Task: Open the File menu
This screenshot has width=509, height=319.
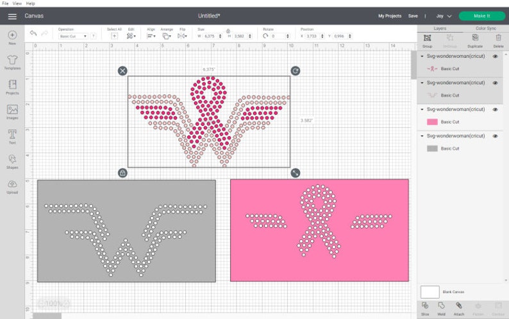Action: pos(5,3)
